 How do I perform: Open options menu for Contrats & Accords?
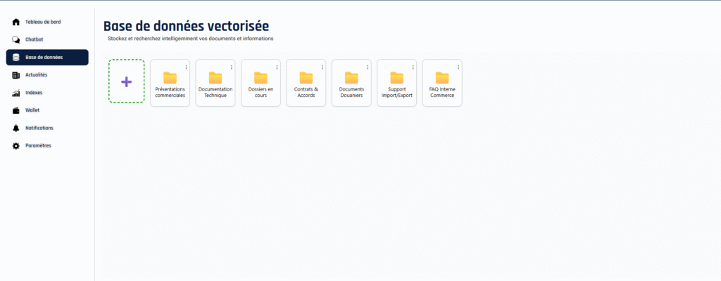(x=322, y=67)
